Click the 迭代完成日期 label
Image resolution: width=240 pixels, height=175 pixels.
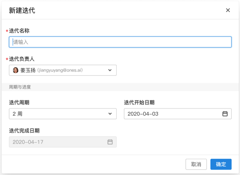click(x=24, y=131)
